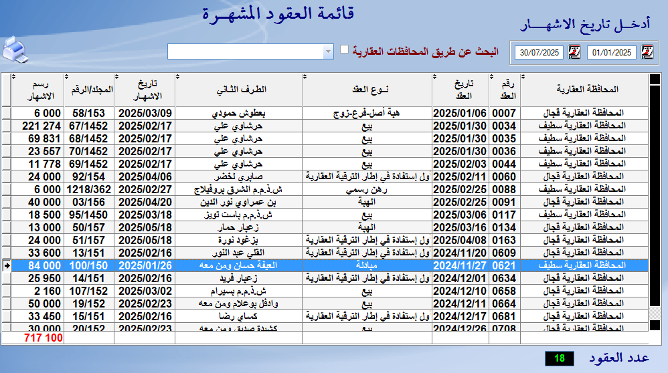Click row selector box for contract 0007
The width and height of the screenshot is (668, 373).
pos(7,113)
